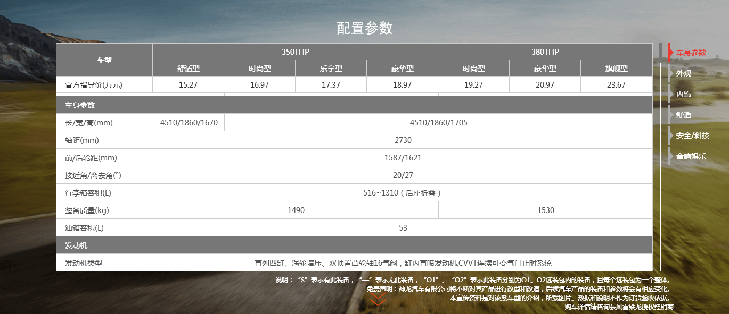The width and height of the screenshot is (729, 314).
Task: Click the 23.67 price cell for 旗舰型
Action: 616,85
